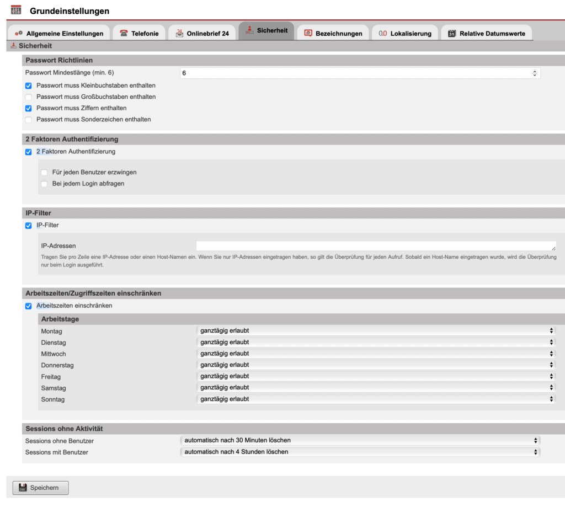Viewport: 565px width, 507px height.
Task: Select the Telefonie phone icon
Action: pos(124,33)
